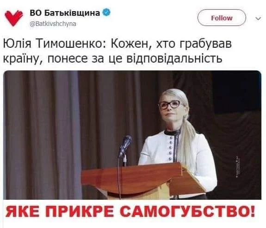This screenshot has width=266, height=228.
Task: Open the ВО Батьківщина profile name
Action: (65, 13)
